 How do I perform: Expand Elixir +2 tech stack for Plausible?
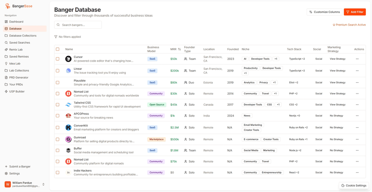293,83
